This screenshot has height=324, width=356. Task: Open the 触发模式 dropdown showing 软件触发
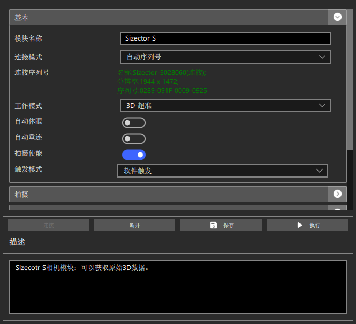tap(223, 171)
